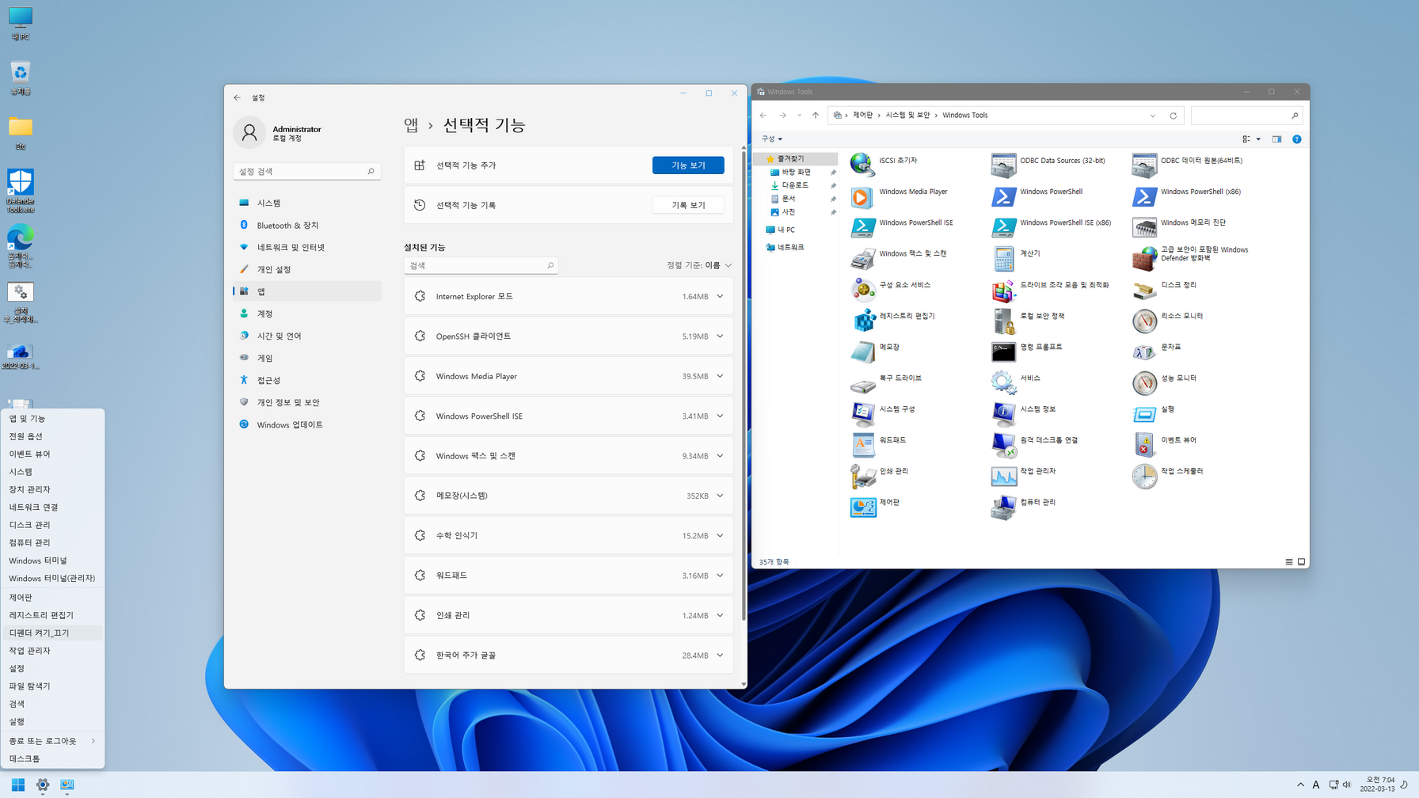Select 앱 및 기능 in context menu
Screen dimensions: 1419x798
(x=52, y=418)
